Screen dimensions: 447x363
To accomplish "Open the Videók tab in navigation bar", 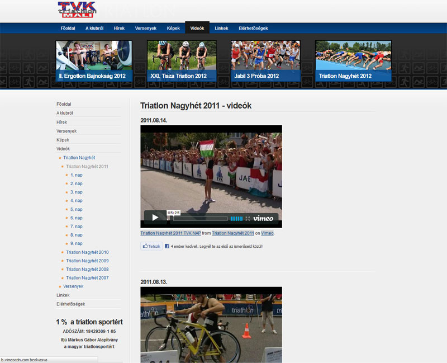I will pyautogui.click(x=197, y=28).
